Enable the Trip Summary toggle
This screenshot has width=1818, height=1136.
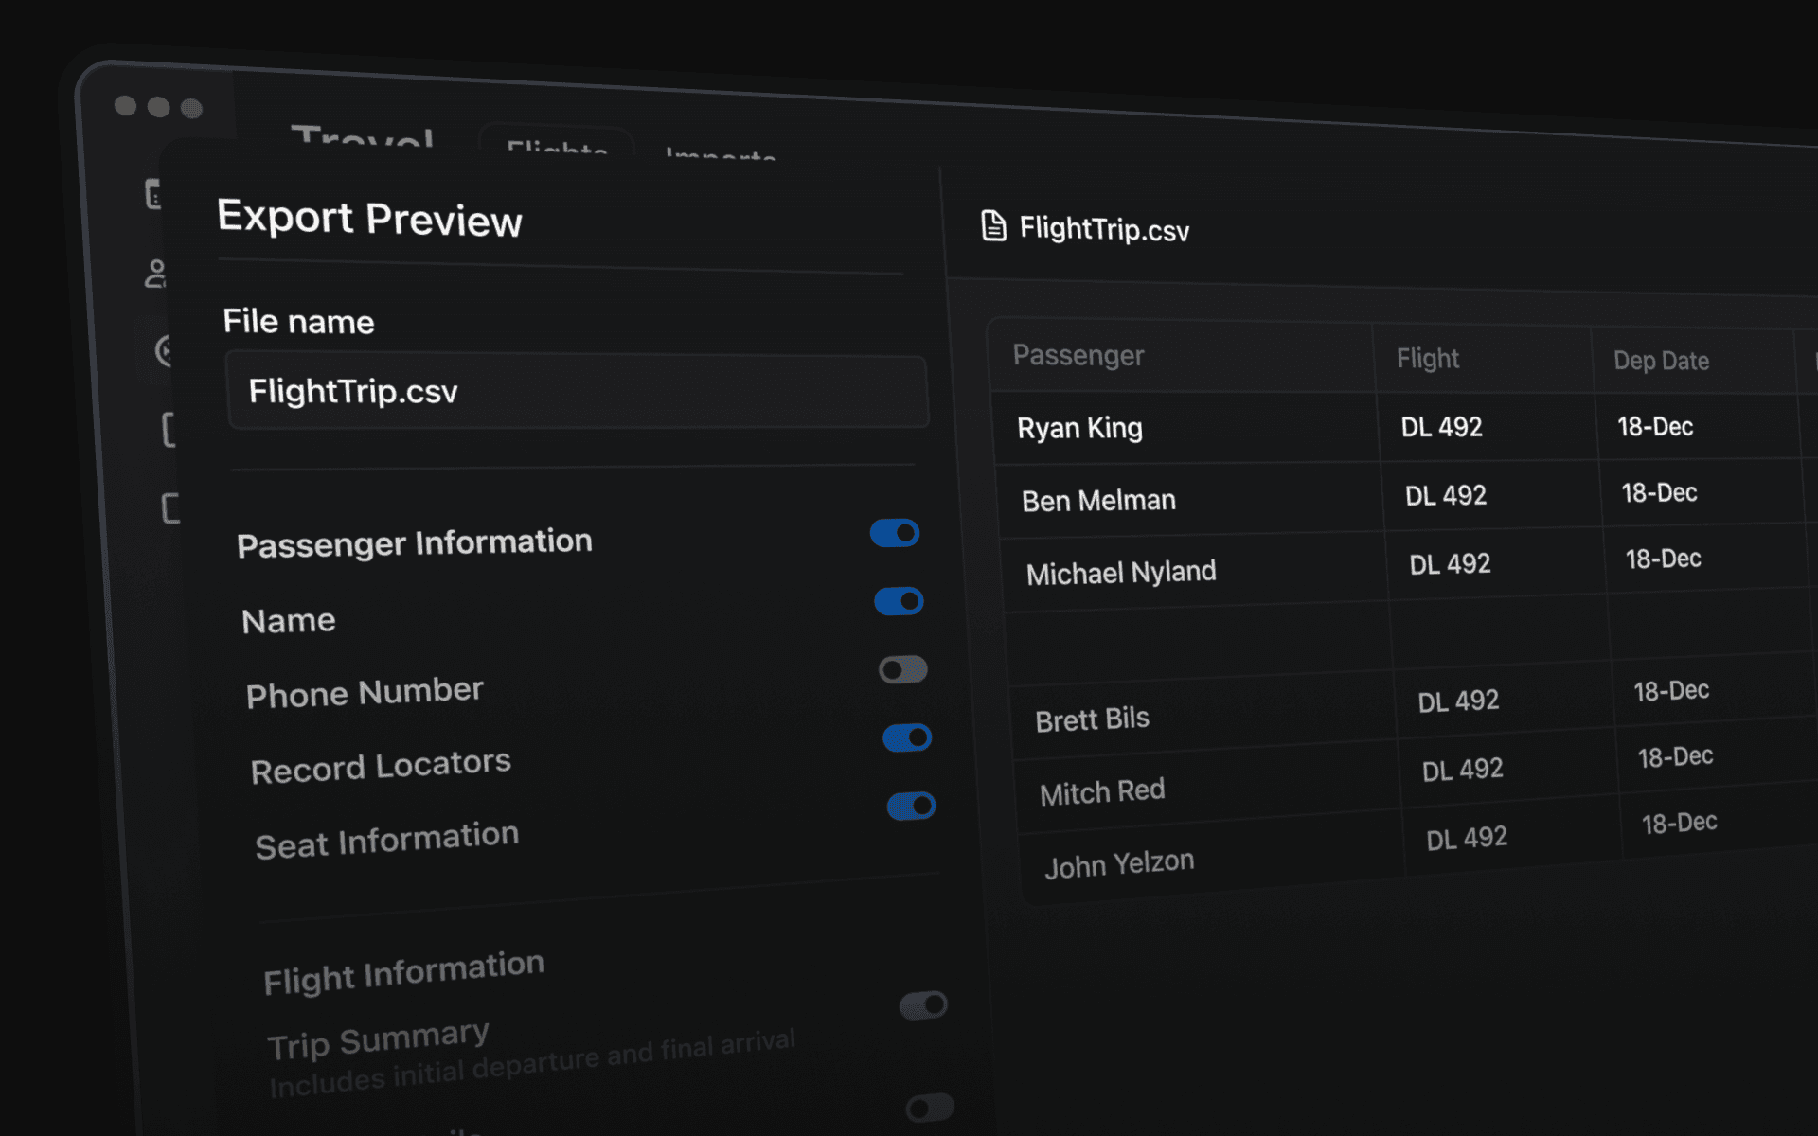(x=923, y=1004)
